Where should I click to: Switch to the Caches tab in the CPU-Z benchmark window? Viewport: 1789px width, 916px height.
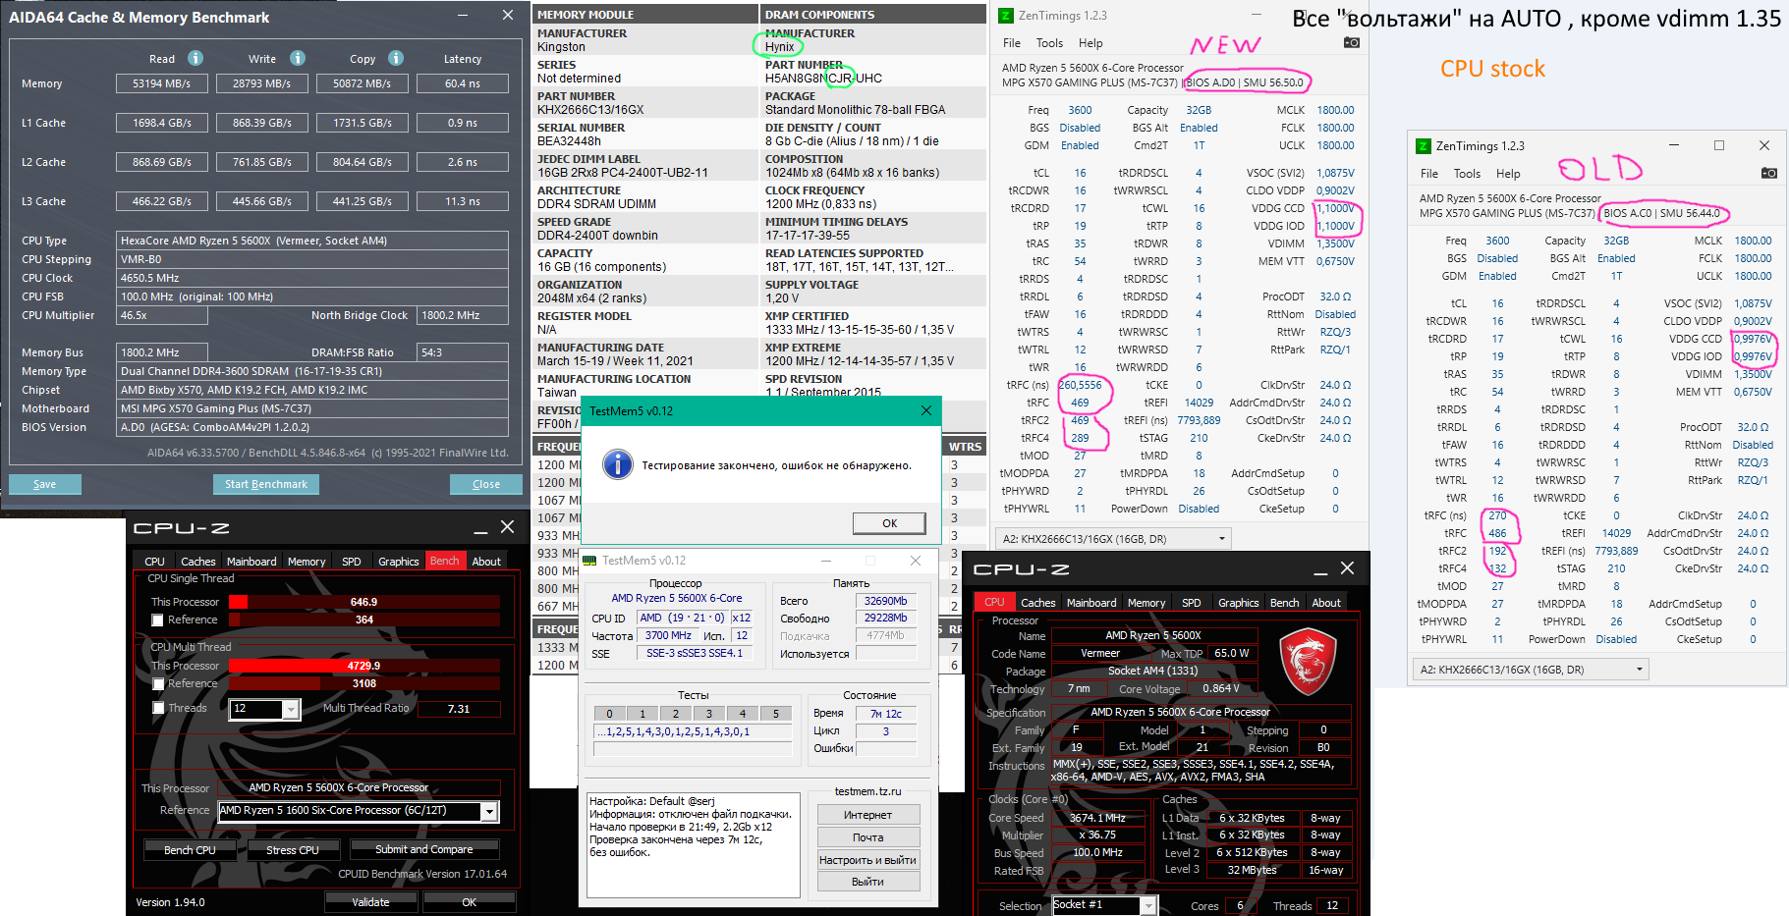197,562
